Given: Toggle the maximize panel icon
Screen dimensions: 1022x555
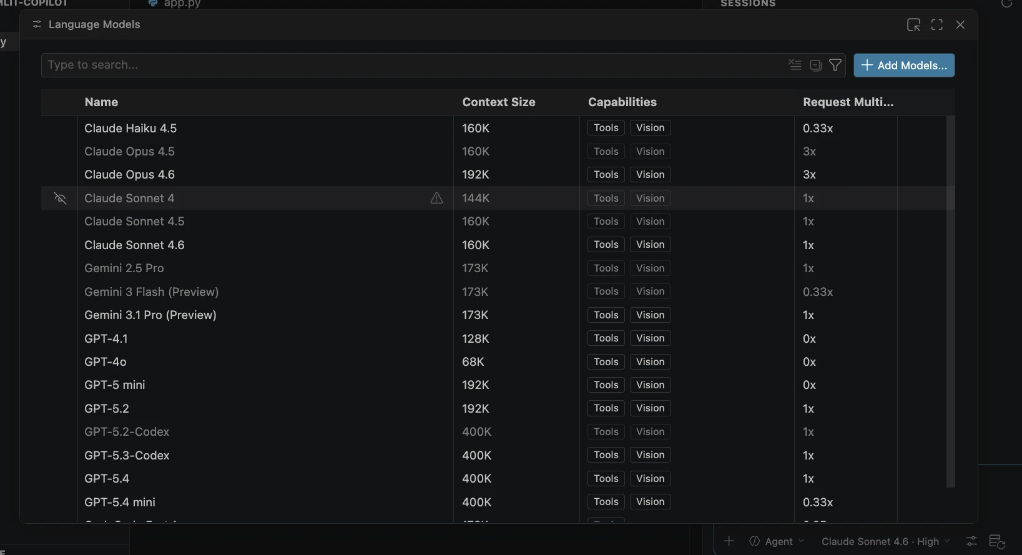Looking at the screenshot, I should click(x=937, y=25).
